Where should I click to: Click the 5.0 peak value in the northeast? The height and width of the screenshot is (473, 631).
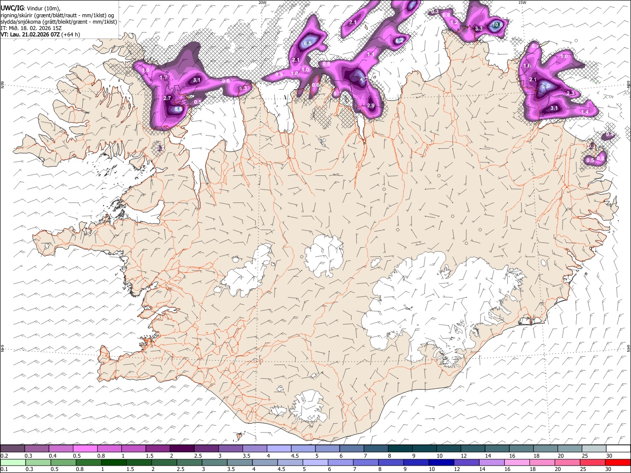[546, 86]
